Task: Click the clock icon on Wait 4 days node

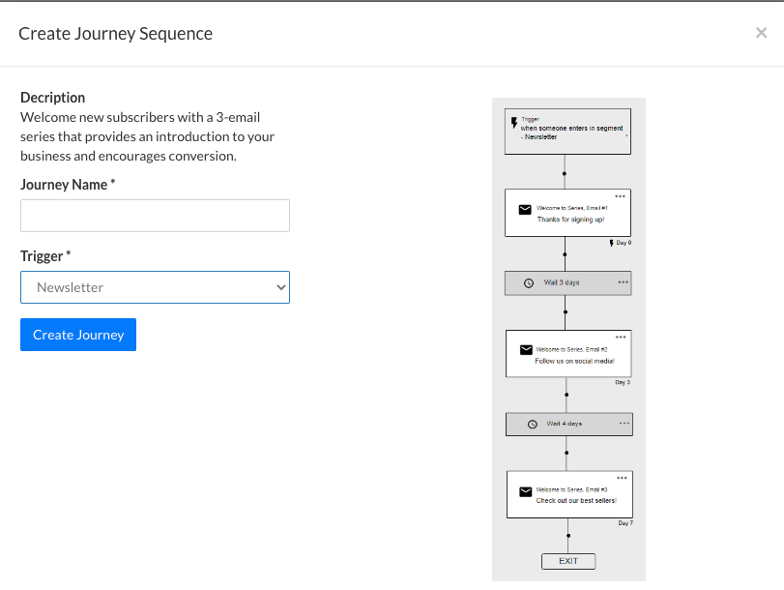Action: coord(533,423)
